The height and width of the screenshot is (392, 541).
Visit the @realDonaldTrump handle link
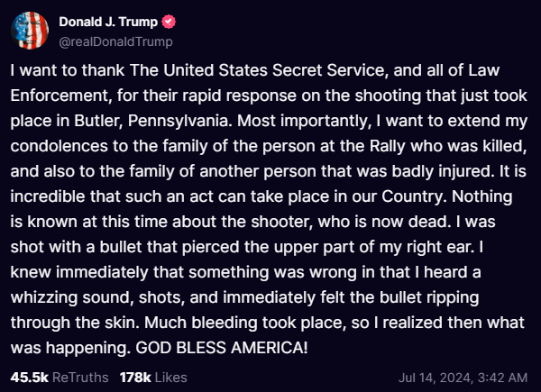(x=116, y=41)
